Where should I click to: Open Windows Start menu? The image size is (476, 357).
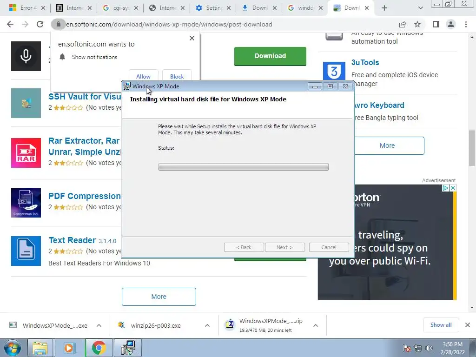(12, 348)
